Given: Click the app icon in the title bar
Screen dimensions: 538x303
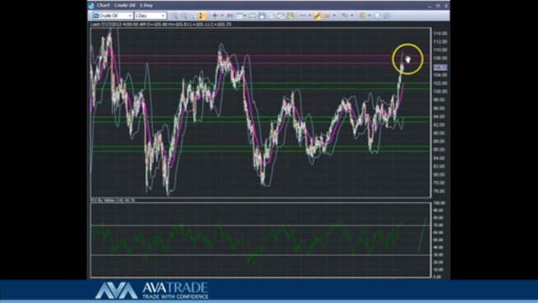Looking at the screenshot, I should click(x=92, y=6).
